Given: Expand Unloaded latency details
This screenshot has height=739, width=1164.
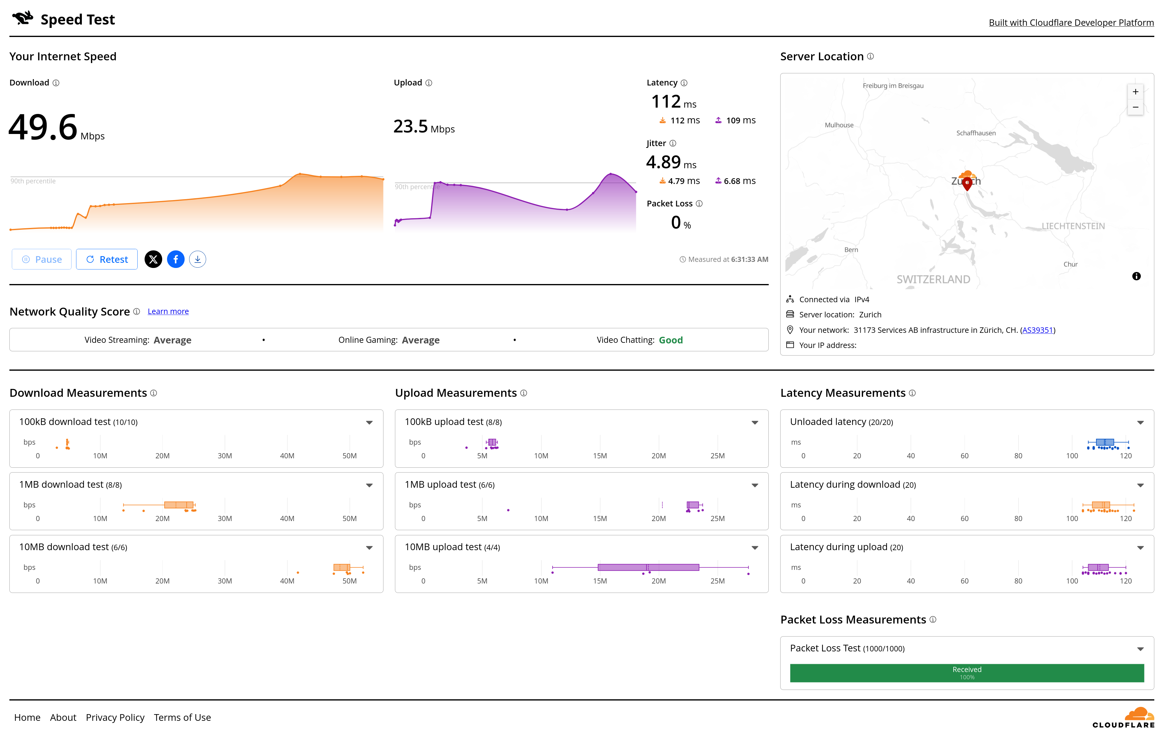Looking at the screenshot, I should pos(1140,423).
